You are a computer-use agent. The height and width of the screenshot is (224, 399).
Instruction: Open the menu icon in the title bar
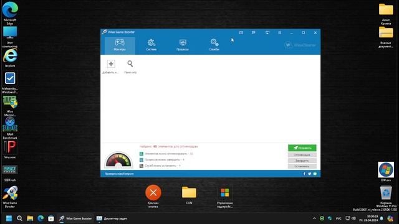279,32
